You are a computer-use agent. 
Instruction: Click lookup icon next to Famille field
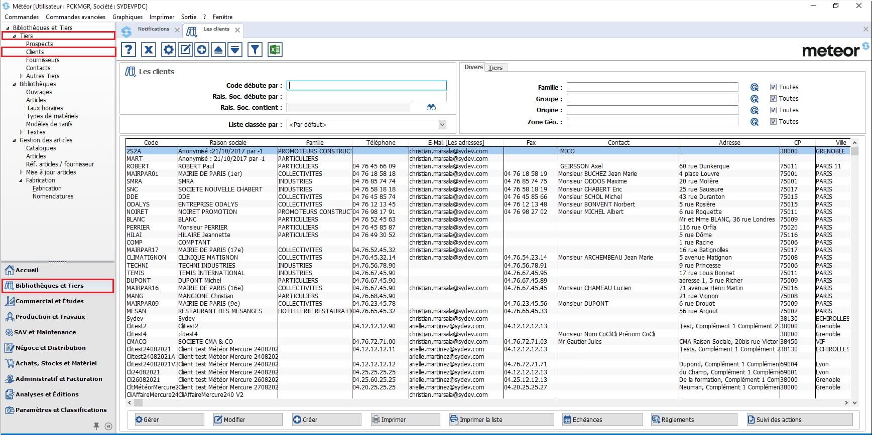tap(754, 87)
